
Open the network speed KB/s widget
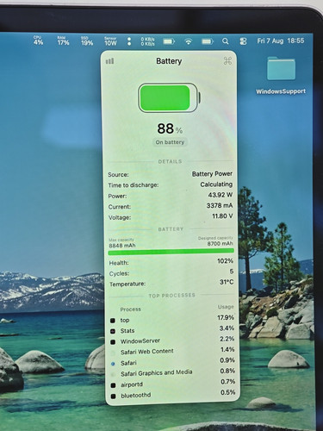[147, 41]
